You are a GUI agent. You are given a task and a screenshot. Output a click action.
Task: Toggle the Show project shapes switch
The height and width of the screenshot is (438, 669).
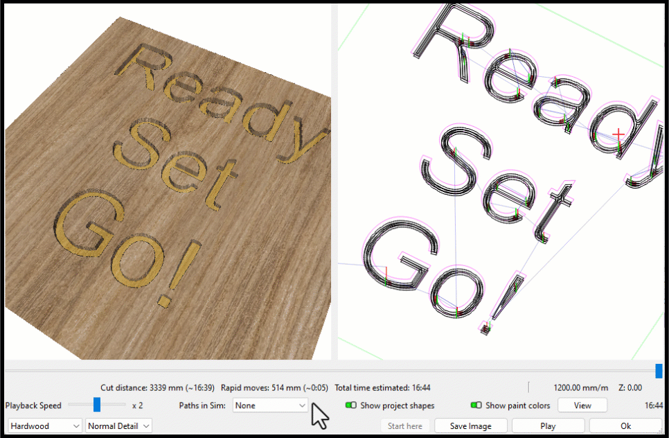tap(351, 405)
